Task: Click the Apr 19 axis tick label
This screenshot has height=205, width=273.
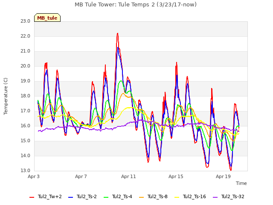Action: 223,176
